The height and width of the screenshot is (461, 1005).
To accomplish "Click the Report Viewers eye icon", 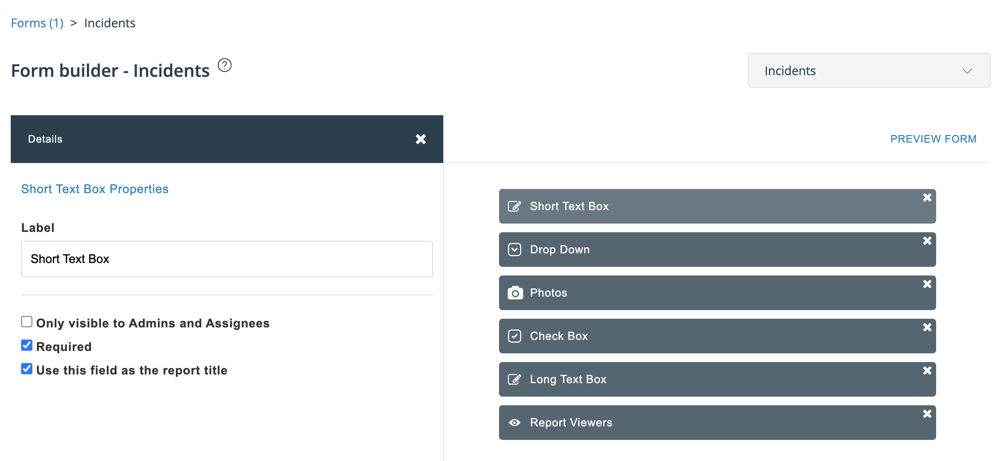I will tap(514, 423).
